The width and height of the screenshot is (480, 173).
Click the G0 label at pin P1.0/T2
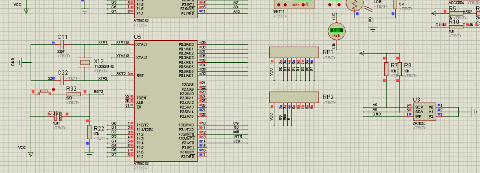point(114,123)
